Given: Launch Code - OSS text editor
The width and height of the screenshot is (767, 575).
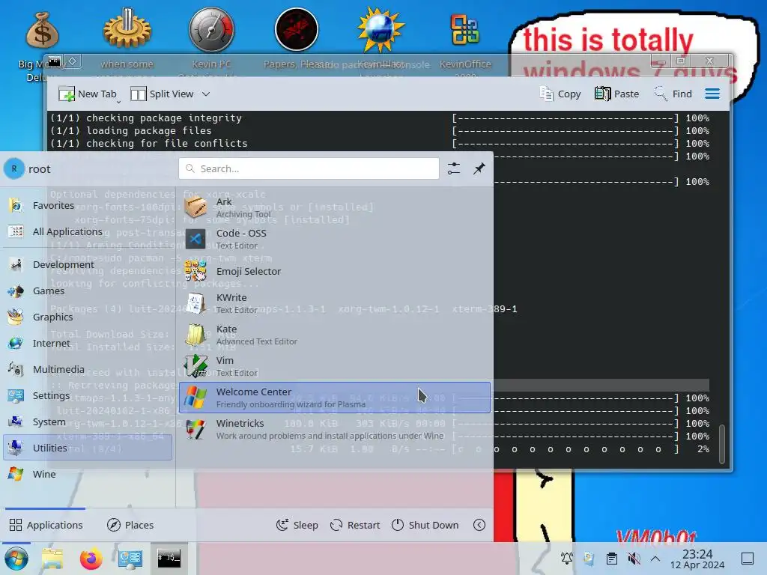Looking at the screenshot, I should click(x=335, y=239).
